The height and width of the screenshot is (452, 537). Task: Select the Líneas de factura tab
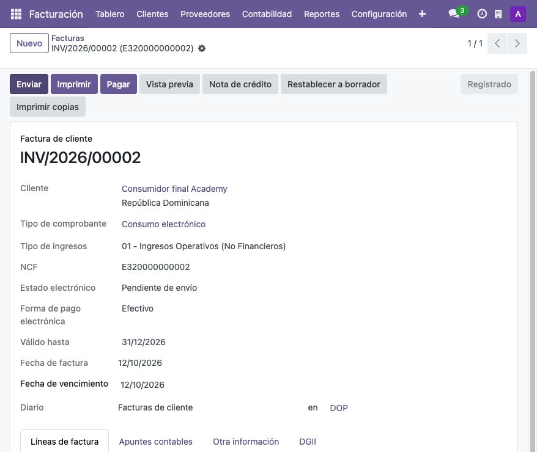[64, 442]
